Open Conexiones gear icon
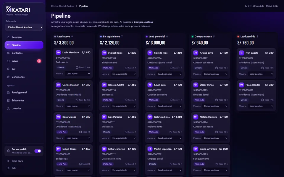The width and height of the screenshot is (284, 177). pos(8,77)
